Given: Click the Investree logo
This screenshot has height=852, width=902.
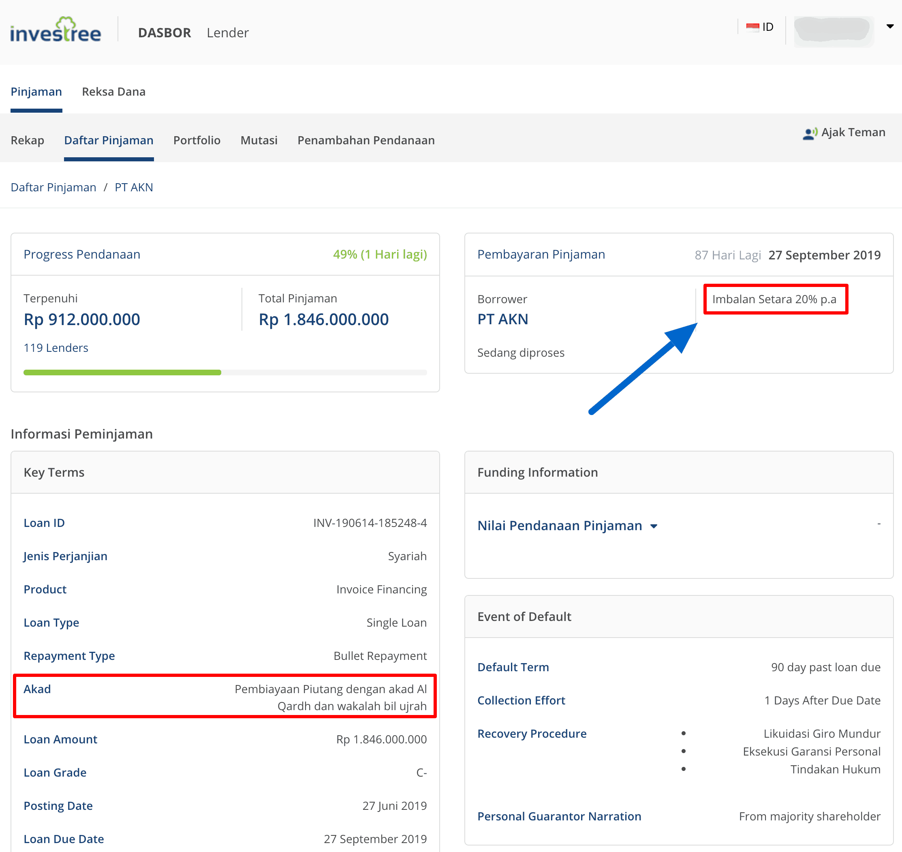Looking at the screenshot, I should pyautogui.click(x=56, y=31).
